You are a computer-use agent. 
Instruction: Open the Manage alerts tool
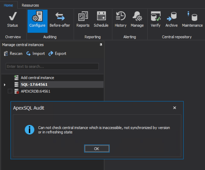pyautogui.click(x=137, y=20)
